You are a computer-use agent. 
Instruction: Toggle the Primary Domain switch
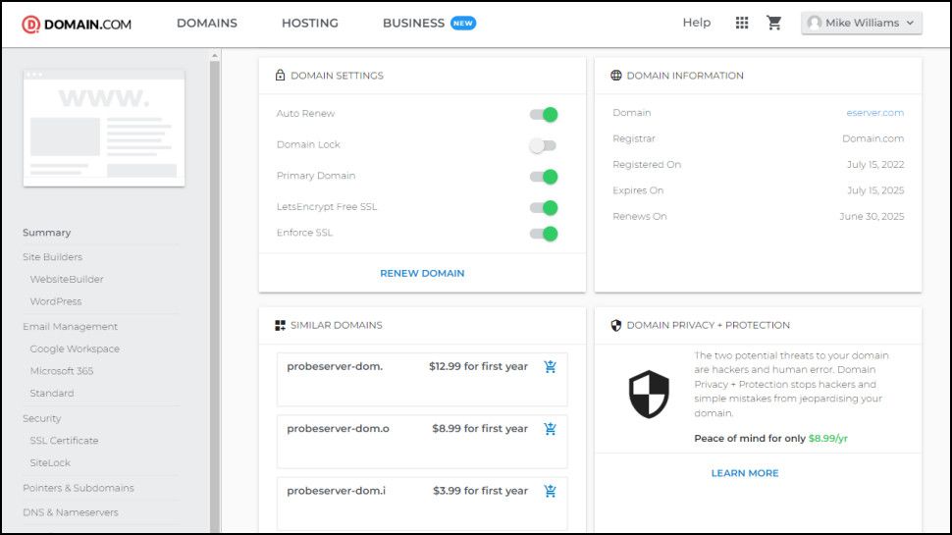(x=544, y=177)
